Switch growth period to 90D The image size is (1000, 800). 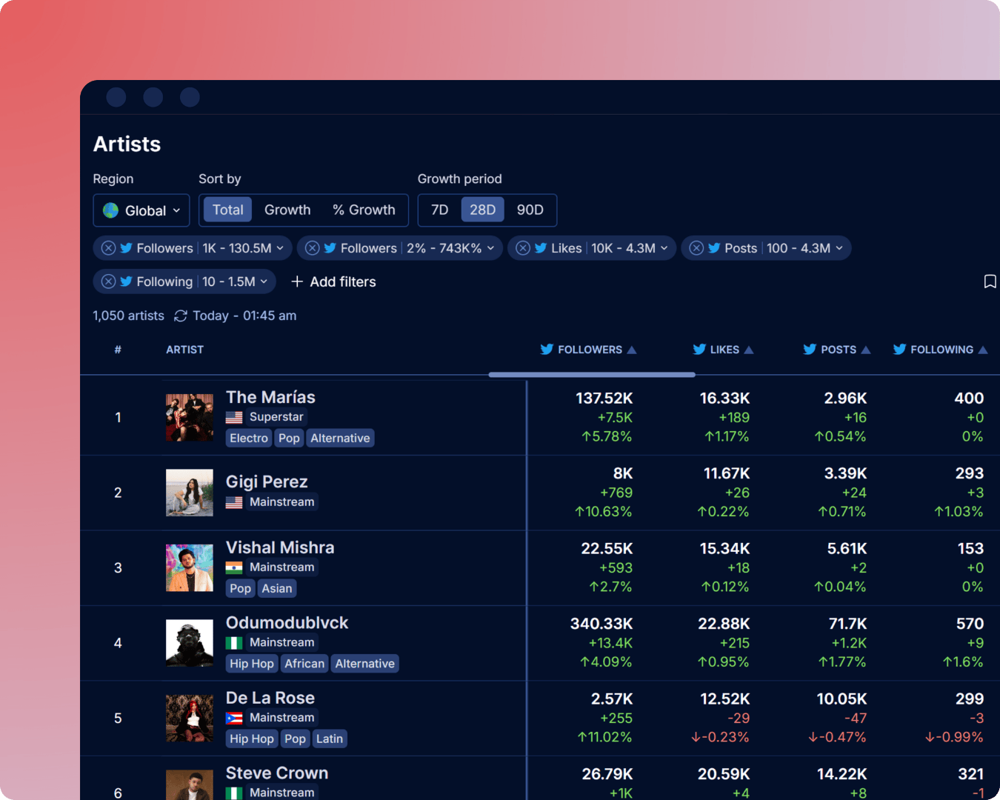pos(530,210)
